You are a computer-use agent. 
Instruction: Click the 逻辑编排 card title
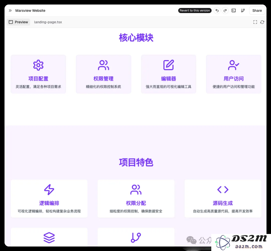(x=49, y=203)
